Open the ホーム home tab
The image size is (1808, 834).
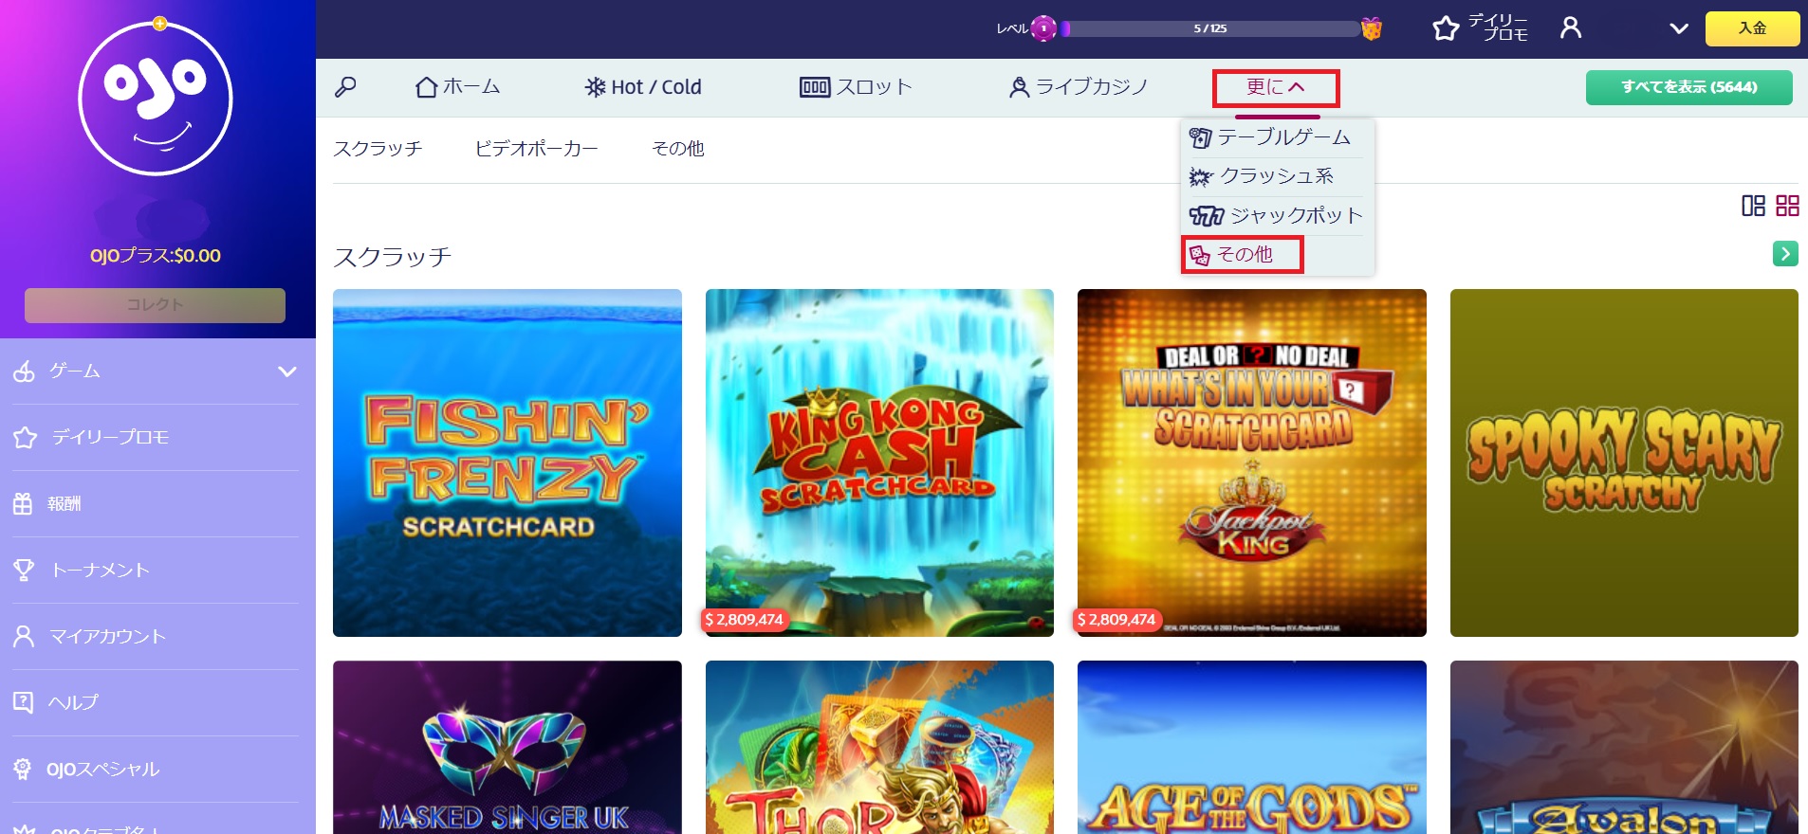[457, 87]
